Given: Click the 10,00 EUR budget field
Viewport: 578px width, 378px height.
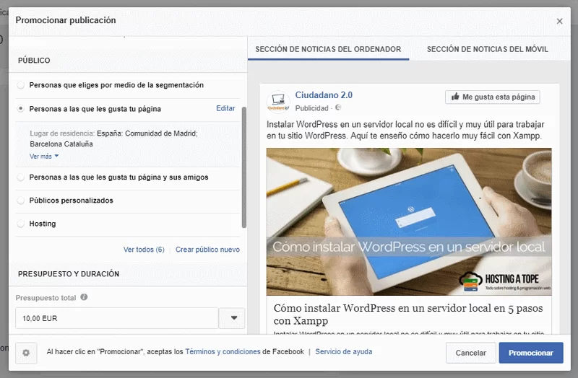Looking at the screenshot, I should [117, 318].
